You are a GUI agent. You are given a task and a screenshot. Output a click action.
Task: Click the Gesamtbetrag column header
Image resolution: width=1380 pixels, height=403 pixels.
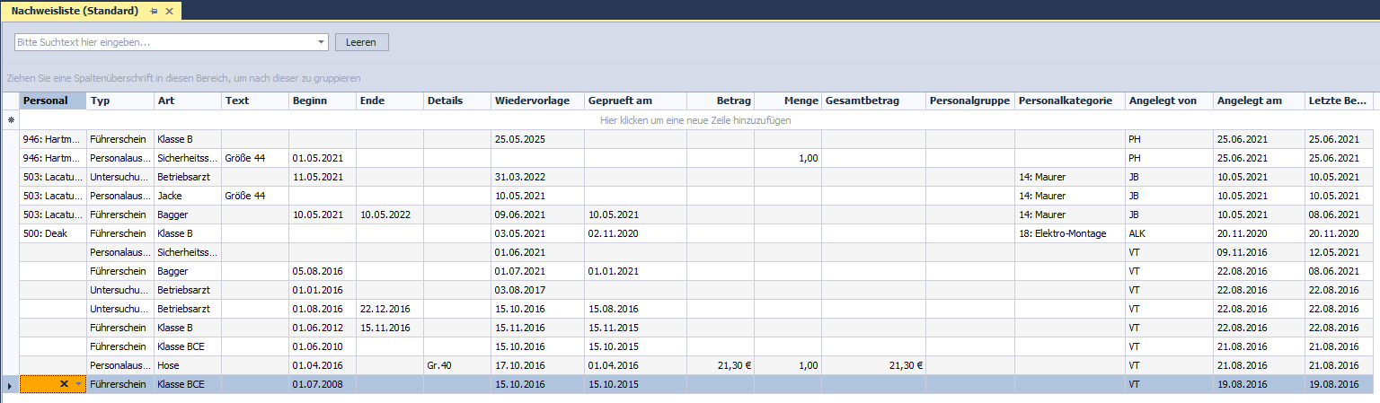click(872, 101)
